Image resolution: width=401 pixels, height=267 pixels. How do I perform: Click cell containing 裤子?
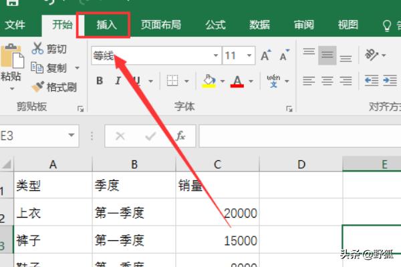(53, 240)
